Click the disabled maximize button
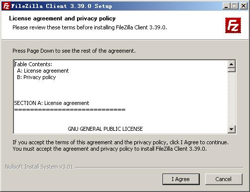Screen dimensions: 250x192 tap(235, 6)
